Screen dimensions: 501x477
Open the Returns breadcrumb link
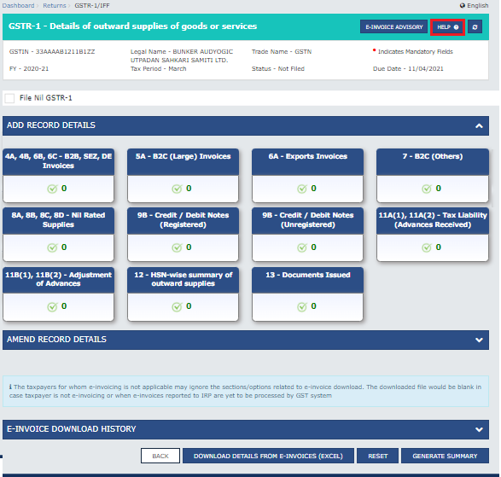[x=55, y=5]
